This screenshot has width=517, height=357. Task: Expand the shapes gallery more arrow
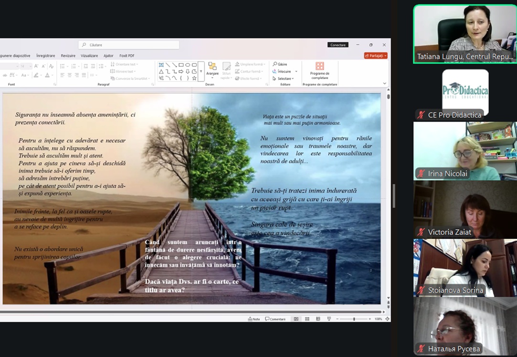click(201, 72)
